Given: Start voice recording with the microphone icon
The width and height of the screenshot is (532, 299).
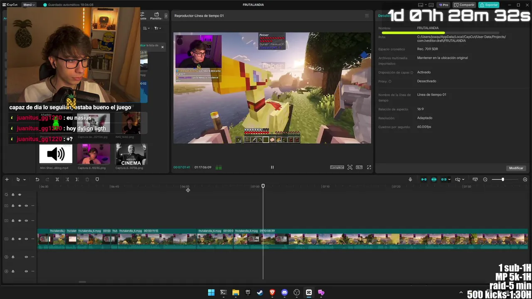Looking at the screenshot, I should pyautogui.click(x=410, y=179).
